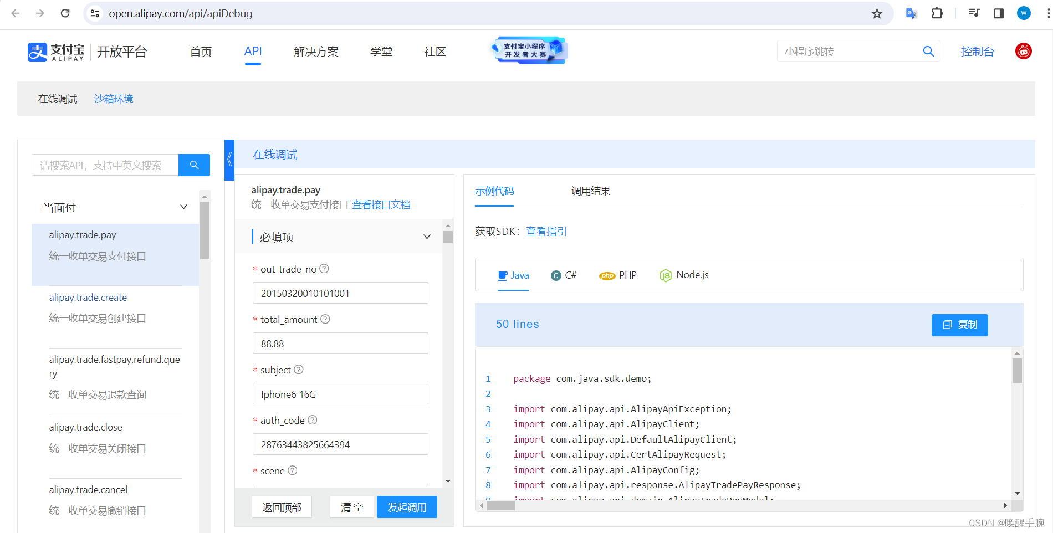Click the search magnifier in the API sidebar
The width and height of the screenshot is (1053, 533).
point(194,165)
